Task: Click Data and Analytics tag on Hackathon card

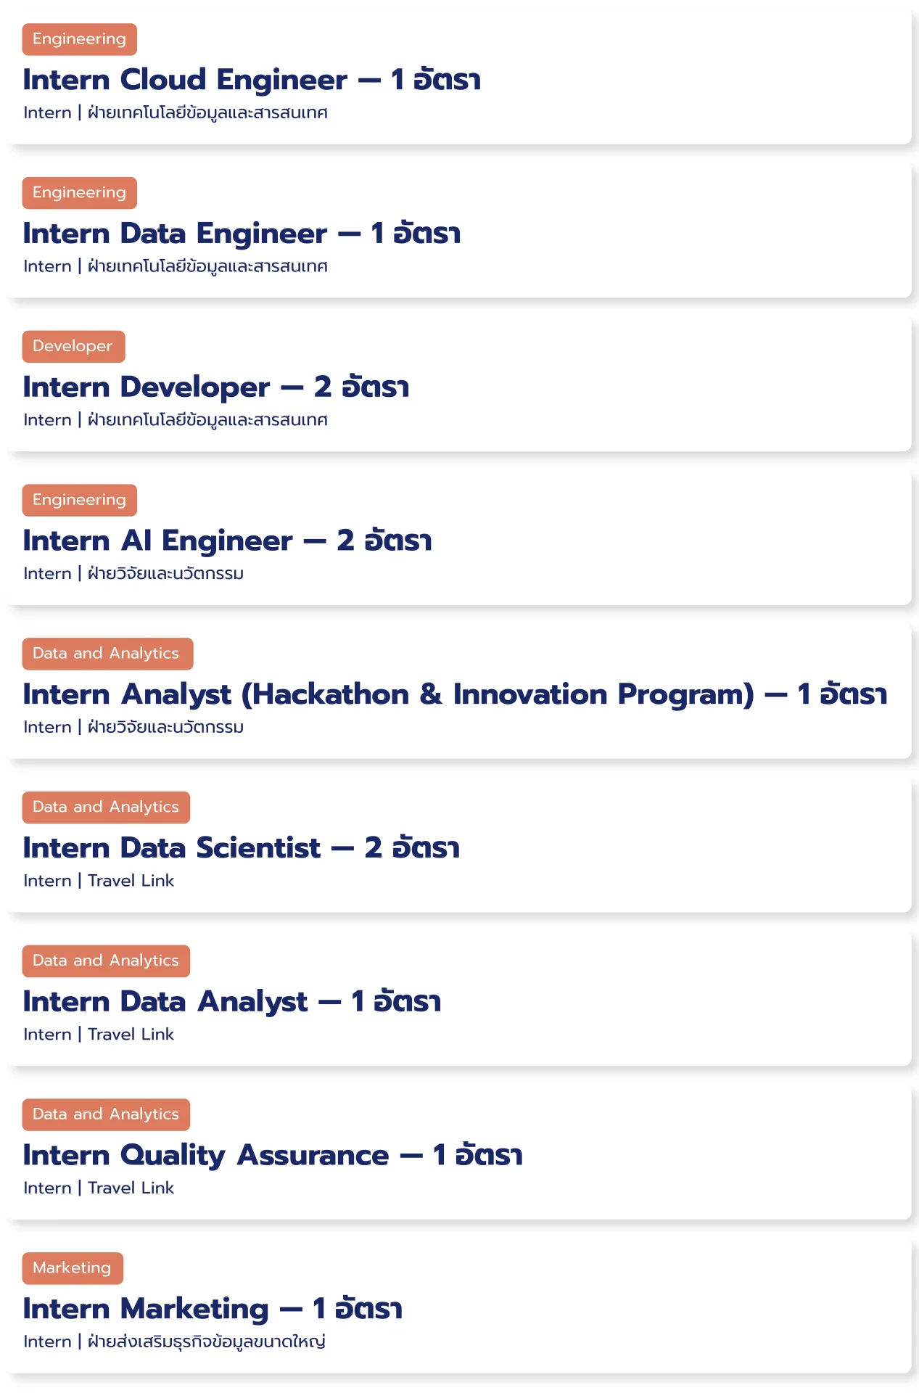Action: [x=107, y=654]
